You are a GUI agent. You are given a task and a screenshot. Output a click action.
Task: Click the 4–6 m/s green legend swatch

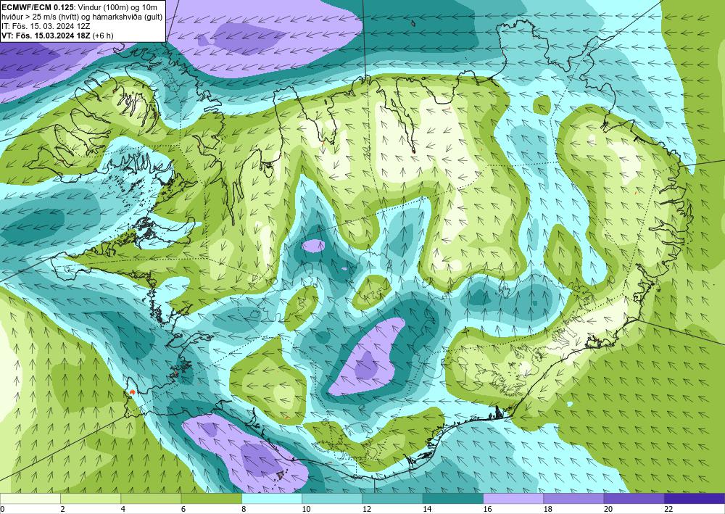[152, 498]
